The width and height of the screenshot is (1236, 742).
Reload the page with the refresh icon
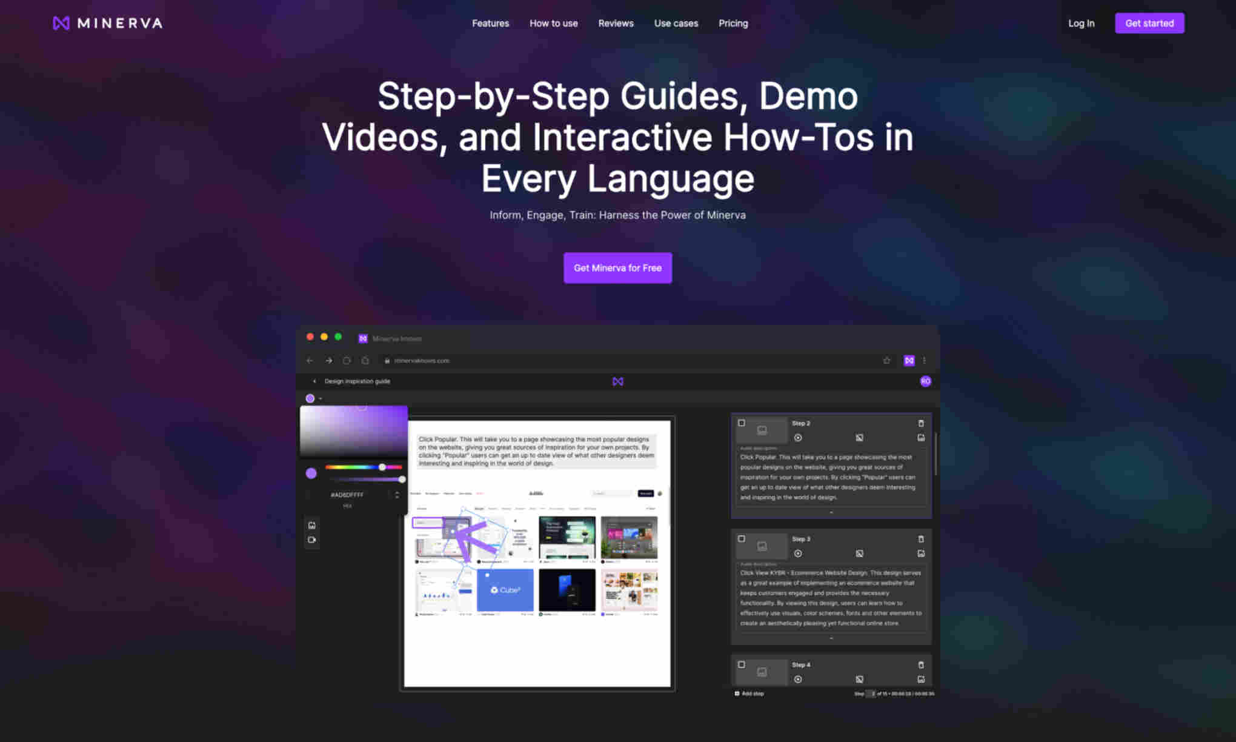click(x=347, y=361)
